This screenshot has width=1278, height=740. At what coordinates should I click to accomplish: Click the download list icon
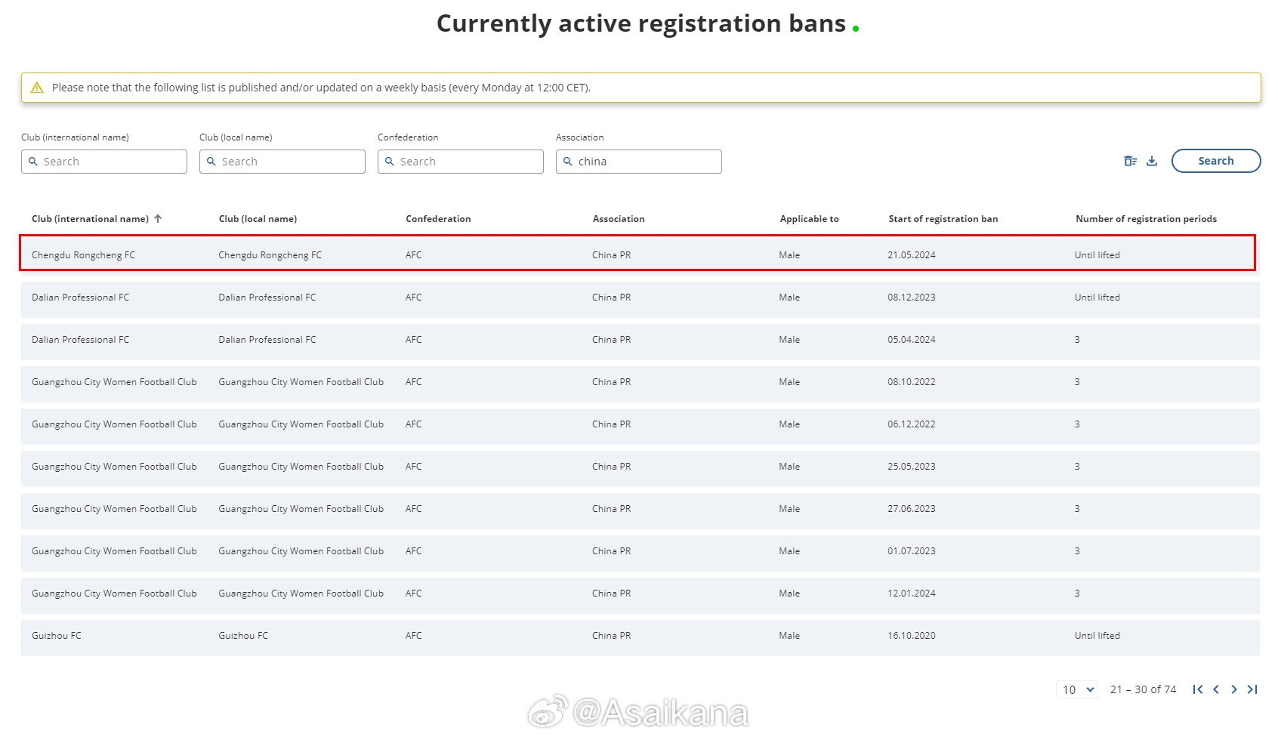pos(1152,161)
